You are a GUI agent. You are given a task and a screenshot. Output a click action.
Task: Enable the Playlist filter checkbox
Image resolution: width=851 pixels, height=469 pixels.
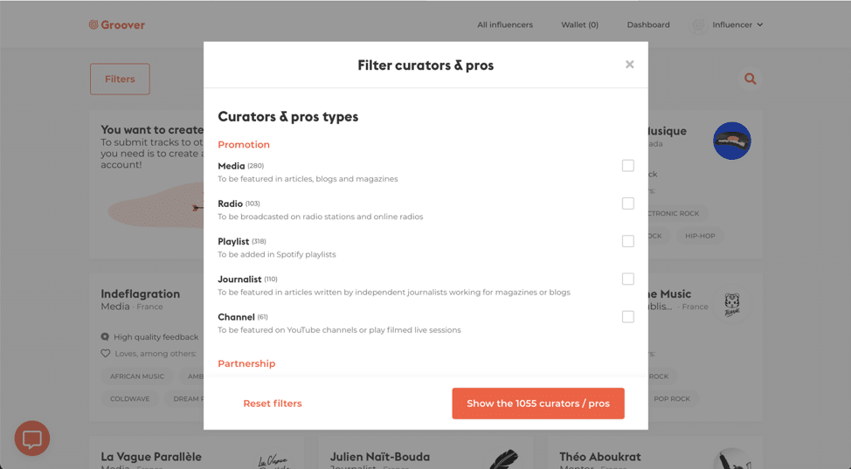[x=628, y=241]
